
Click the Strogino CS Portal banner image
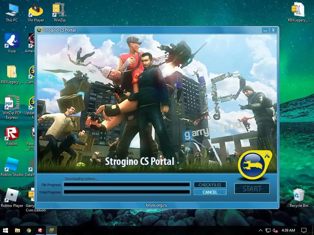tap(157, 103)
